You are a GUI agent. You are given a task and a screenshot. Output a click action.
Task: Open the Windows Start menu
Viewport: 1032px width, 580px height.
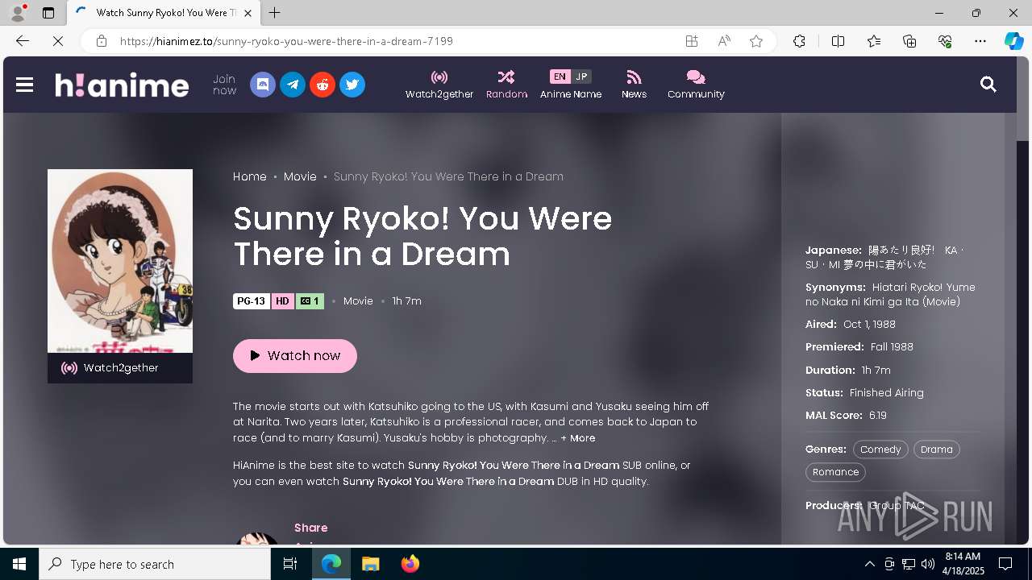(19, 564)
